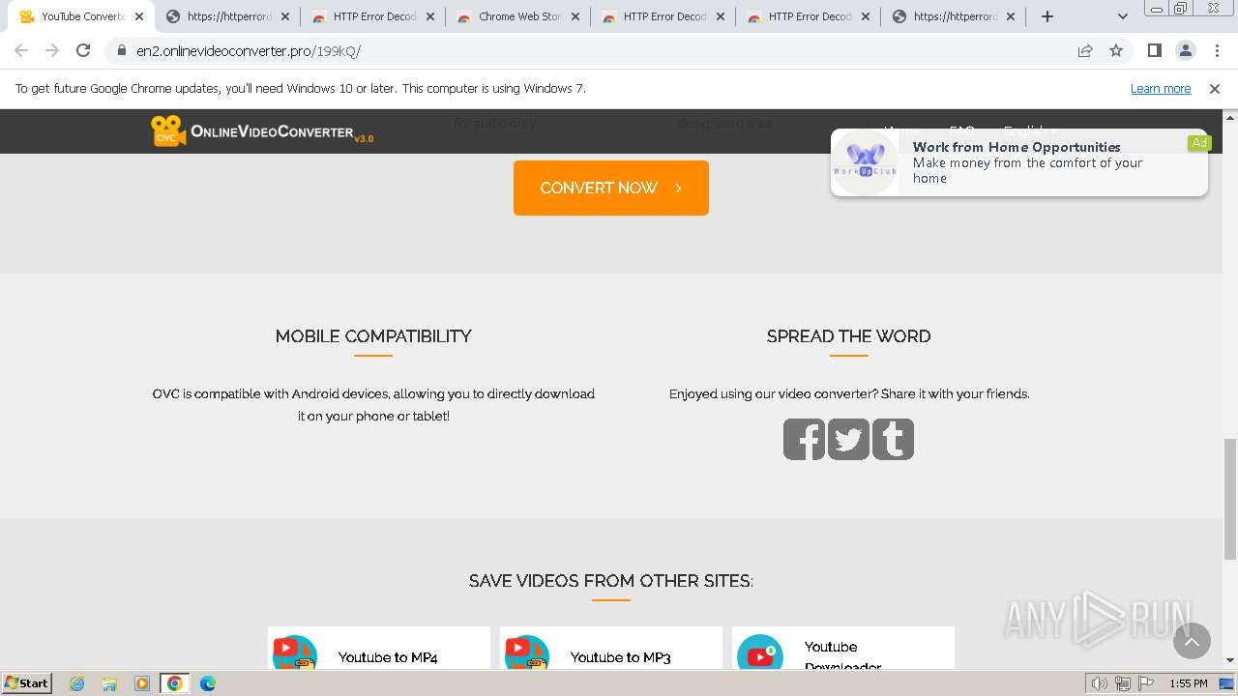Click the page's vertical scrollbar thumb
The image size is (1238, 696).
[x=1229, y=499]
